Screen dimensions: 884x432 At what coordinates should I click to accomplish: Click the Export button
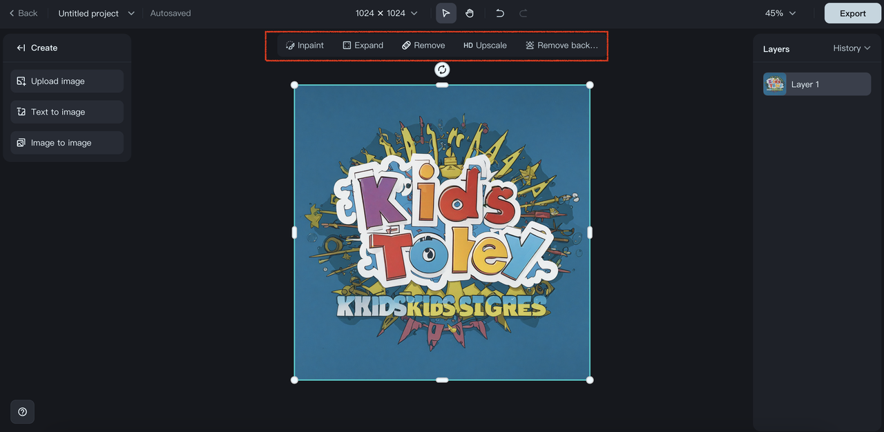pyautogui.click(x=852, y=13)
